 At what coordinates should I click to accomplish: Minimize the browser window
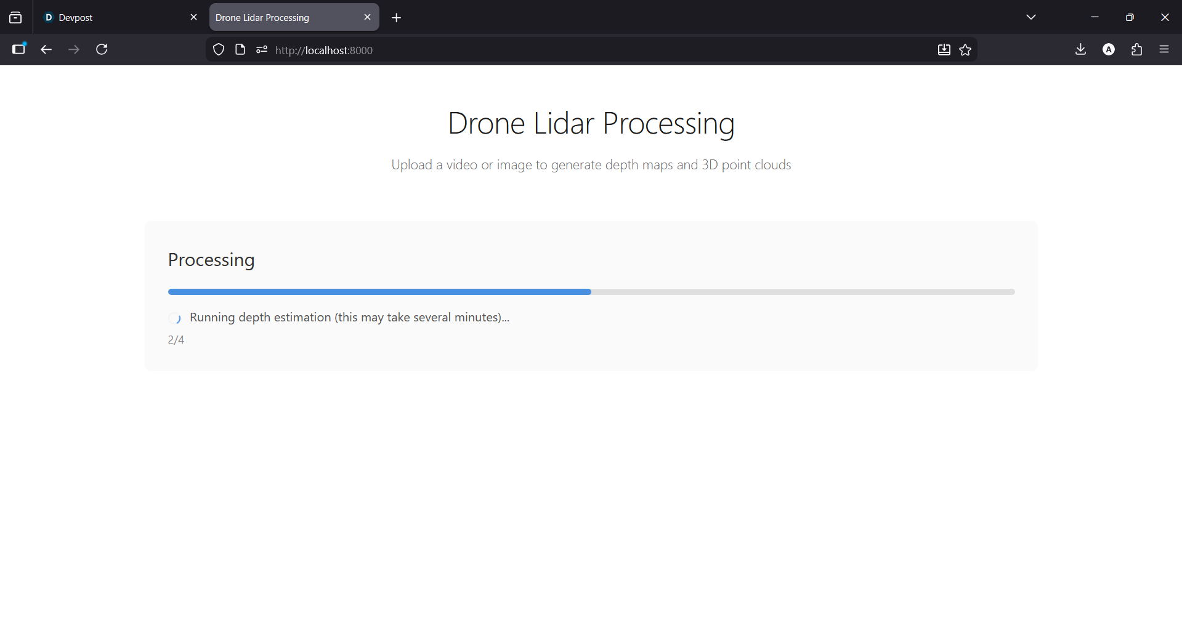(x=1095, y=17)
